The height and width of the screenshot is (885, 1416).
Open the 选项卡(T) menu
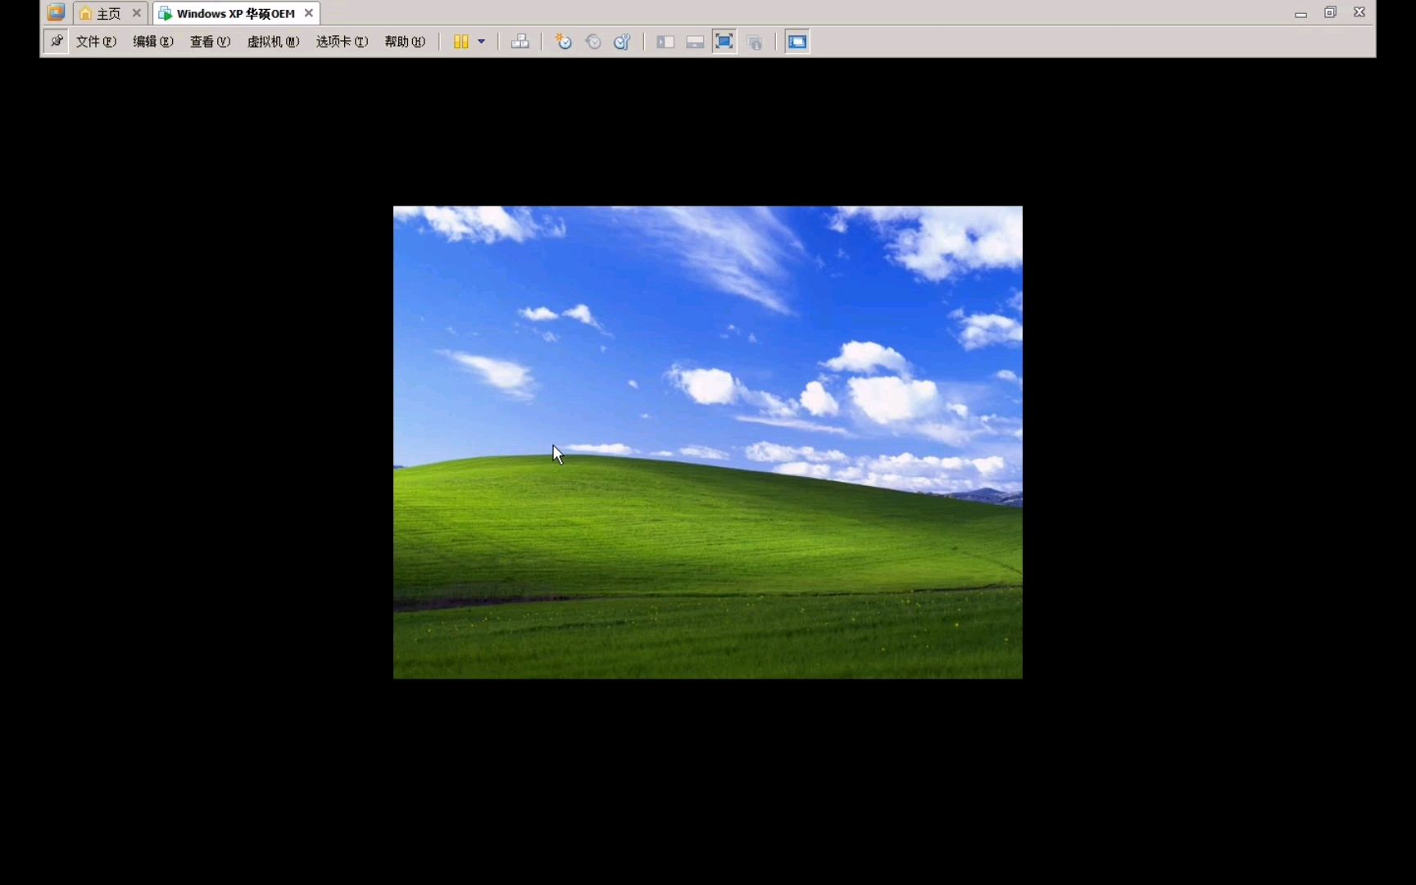[342, 42]
